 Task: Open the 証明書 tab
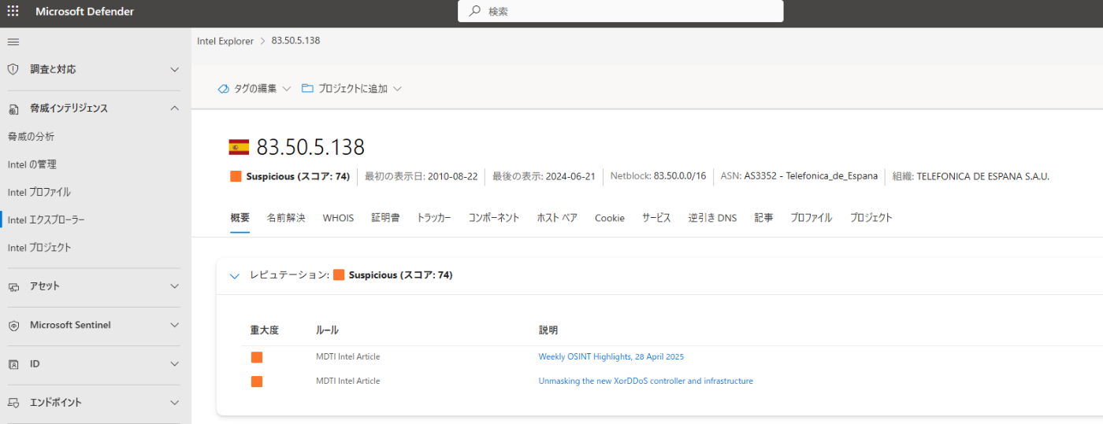[385, 218]
